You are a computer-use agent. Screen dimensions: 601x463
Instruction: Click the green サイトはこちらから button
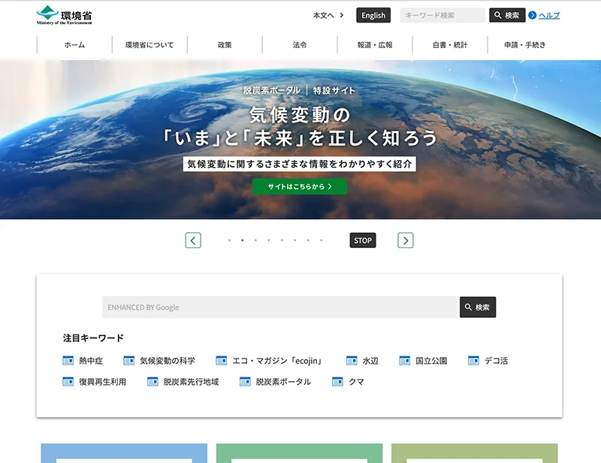(x=299, y=186)
